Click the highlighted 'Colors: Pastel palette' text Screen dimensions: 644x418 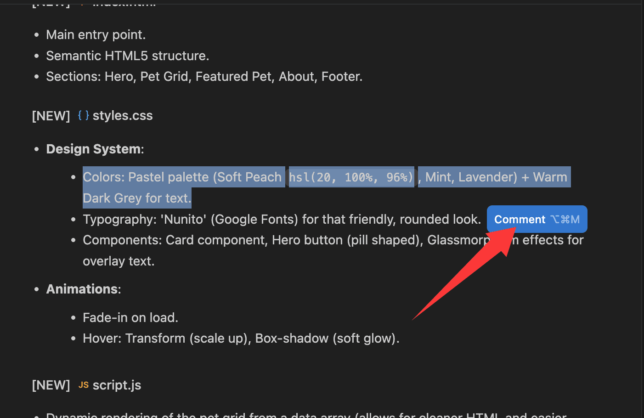(x=182, y=177)
